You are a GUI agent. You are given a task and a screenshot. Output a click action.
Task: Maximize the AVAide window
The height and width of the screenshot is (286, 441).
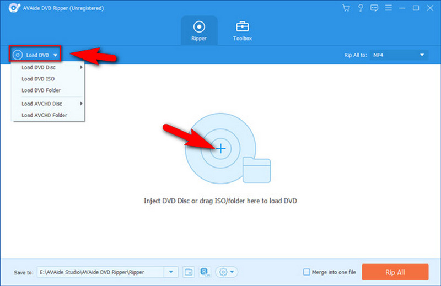pos(416,8)
